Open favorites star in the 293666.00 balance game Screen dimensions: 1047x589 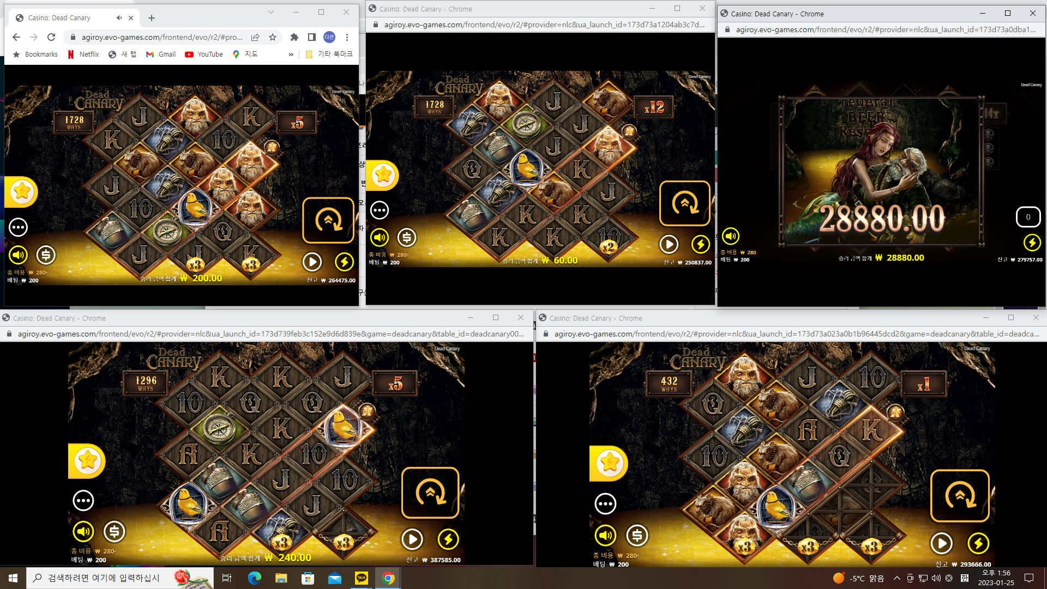tap(609, 463)
